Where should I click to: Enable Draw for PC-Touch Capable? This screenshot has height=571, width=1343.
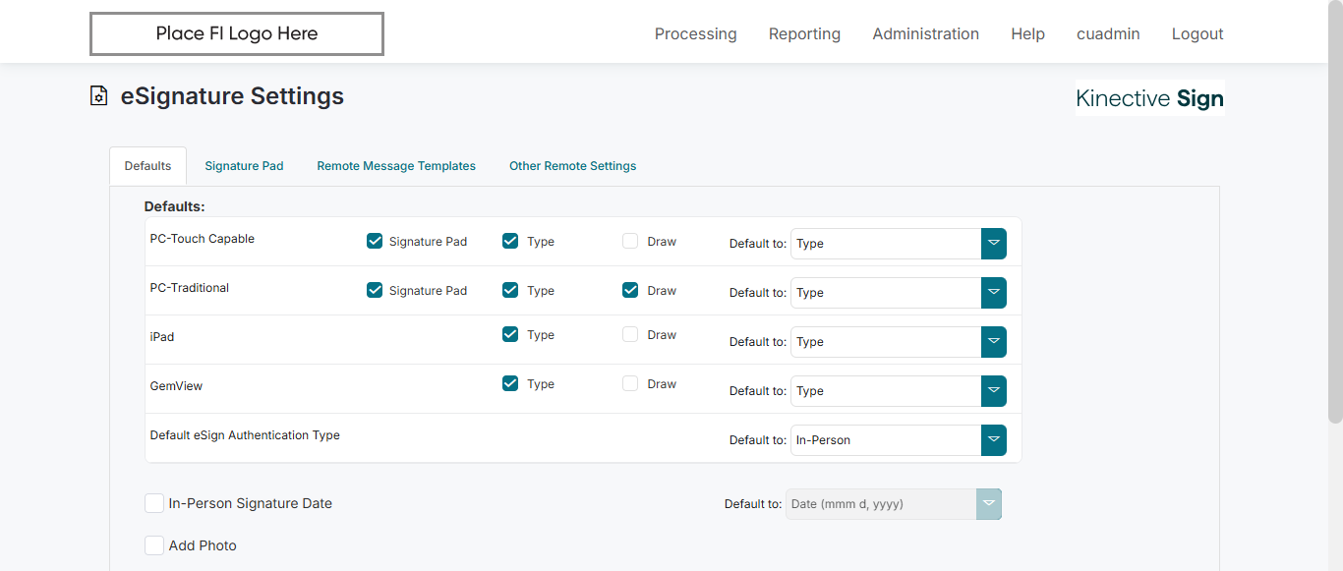pyautogui.click(x=630, y=241)
